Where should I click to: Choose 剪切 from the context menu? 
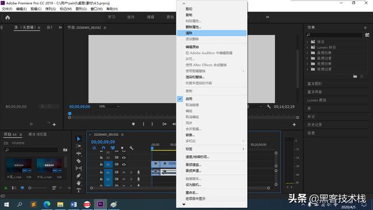click(x=212, y=9)
